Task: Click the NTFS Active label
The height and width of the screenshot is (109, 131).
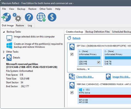Action: coord(84,93)
